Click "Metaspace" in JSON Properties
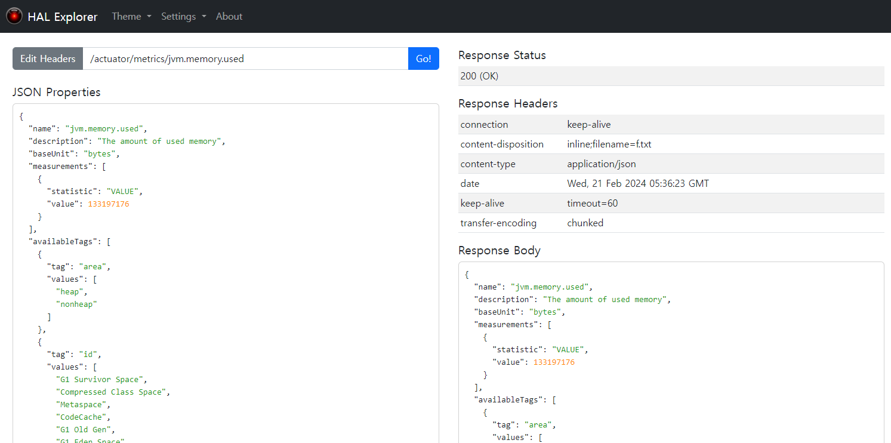 point(81,404)
